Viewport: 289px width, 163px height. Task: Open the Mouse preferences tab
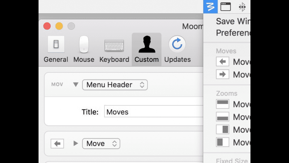point(84,50)
